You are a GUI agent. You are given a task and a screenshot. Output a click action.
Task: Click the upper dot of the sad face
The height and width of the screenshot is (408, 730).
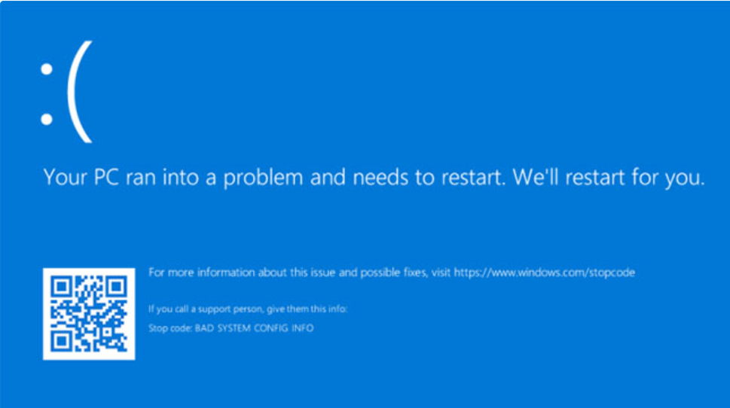[47, 69]
